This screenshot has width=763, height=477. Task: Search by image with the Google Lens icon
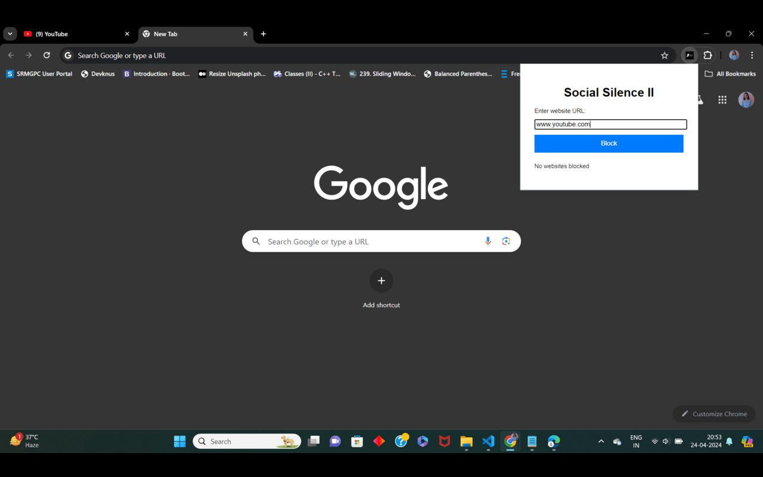(506, 241)
